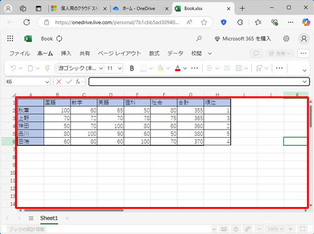Open the settings gear icon
Image resolution: width=314 pixels, height=234 pixels.
click(x=286, y=38)
